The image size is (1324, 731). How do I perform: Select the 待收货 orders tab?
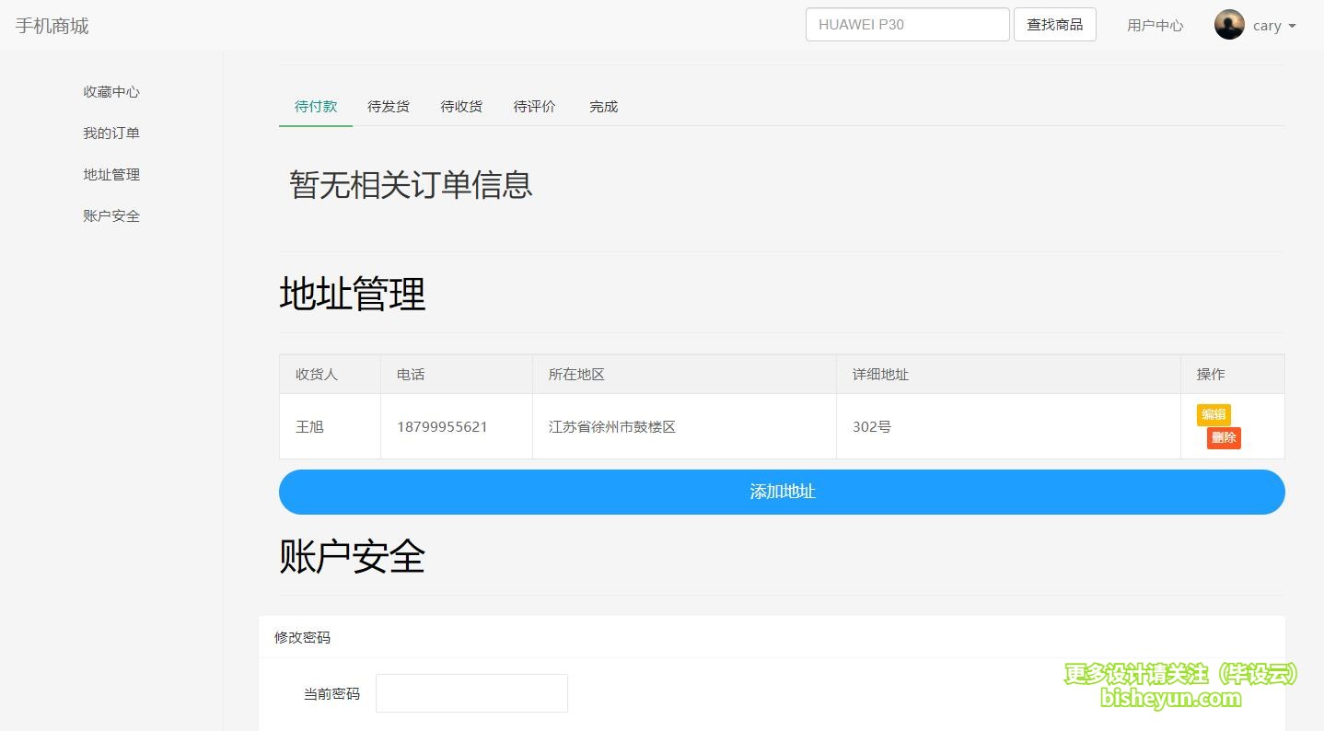(x=461, y=107)
